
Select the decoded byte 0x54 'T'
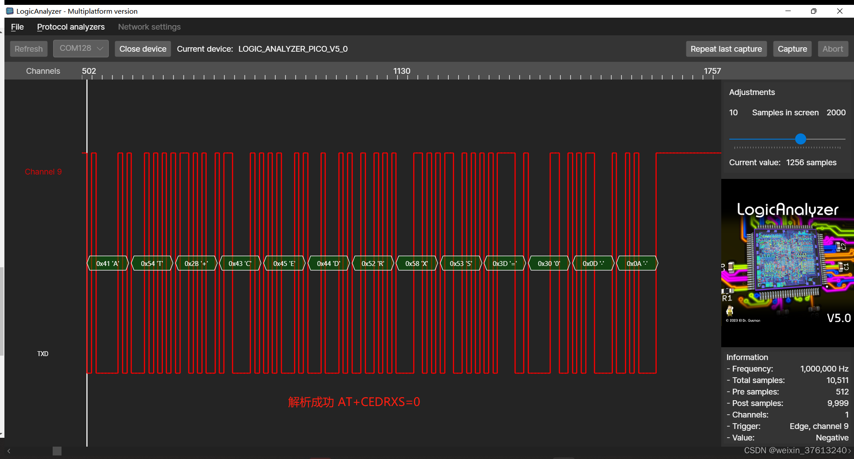[152, 263]
